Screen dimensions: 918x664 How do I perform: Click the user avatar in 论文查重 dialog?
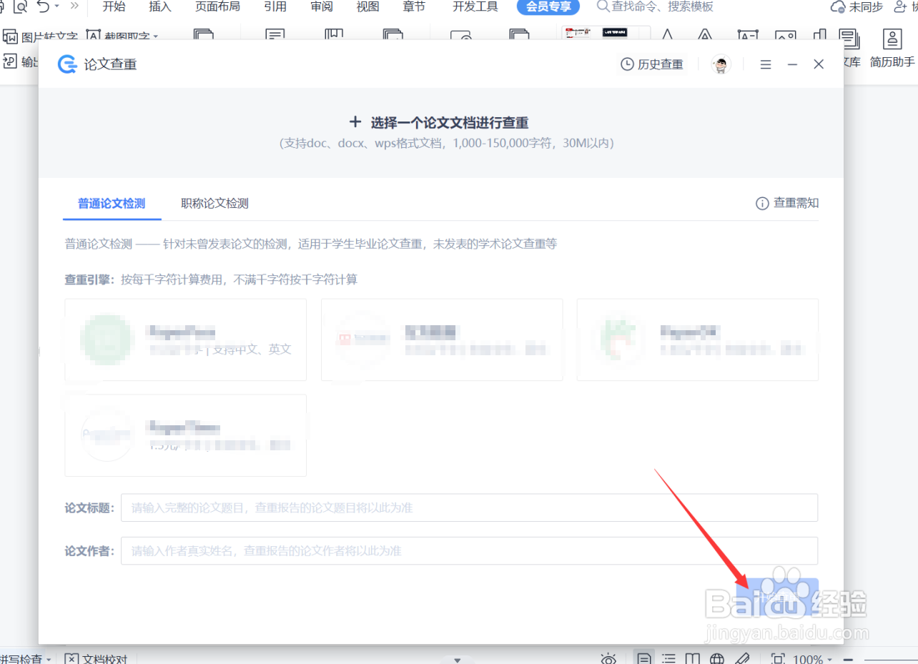pos(721,64)
